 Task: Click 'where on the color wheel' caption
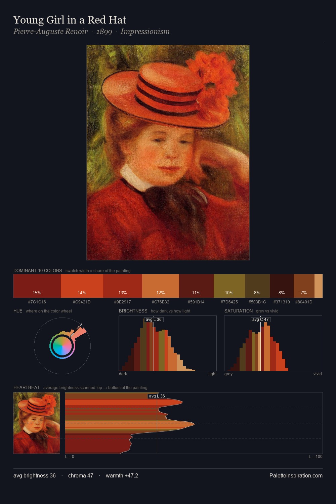(x=49, y=311)
